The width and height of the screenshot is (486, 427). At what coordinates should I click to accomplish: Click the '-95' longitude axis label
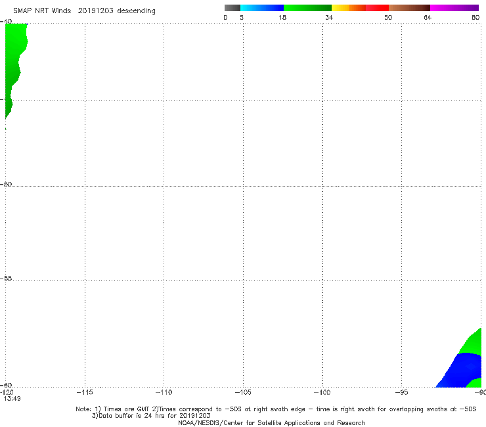(x=401, y=392)
